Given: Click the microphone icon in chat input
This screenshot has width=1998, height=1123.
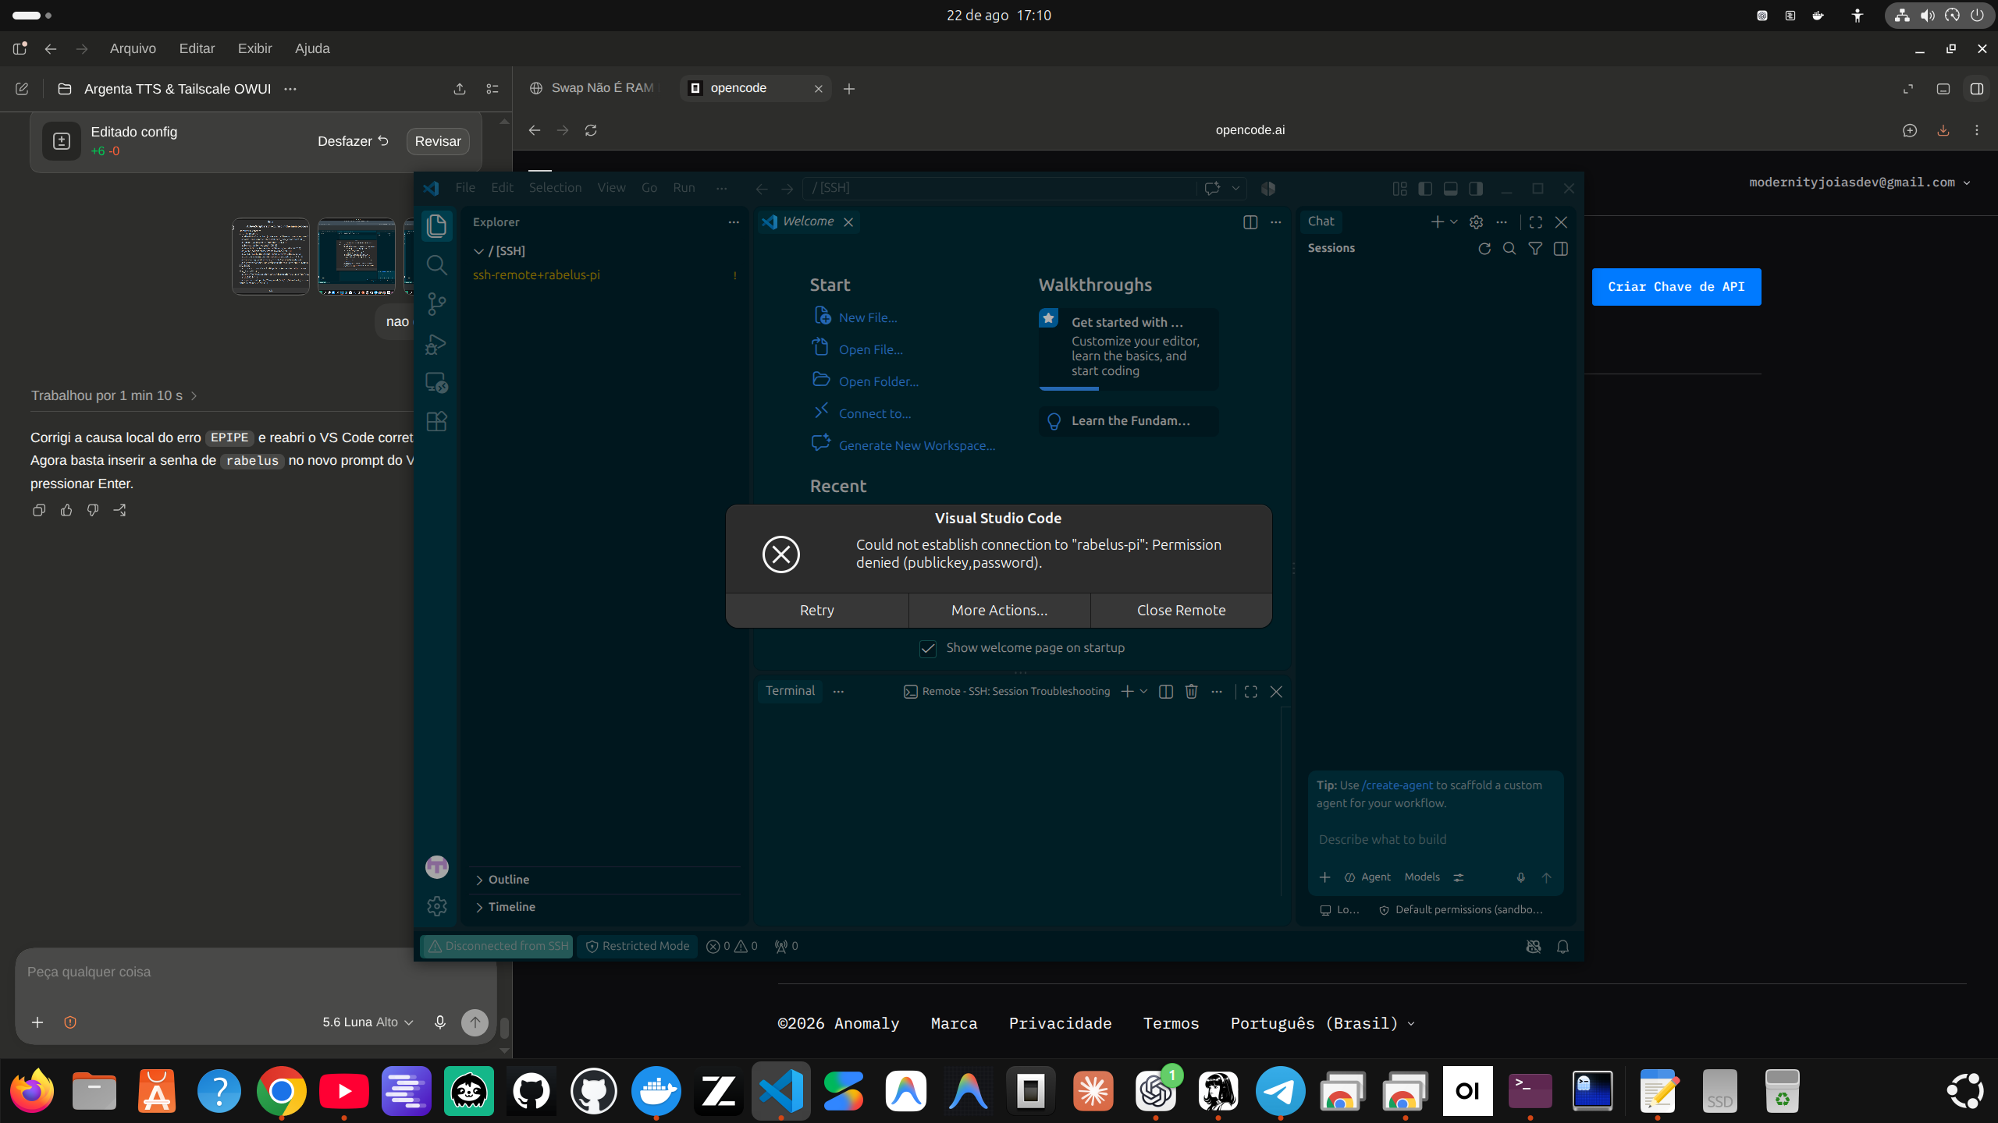Looking at the screenshot, I should [1520, 877].
